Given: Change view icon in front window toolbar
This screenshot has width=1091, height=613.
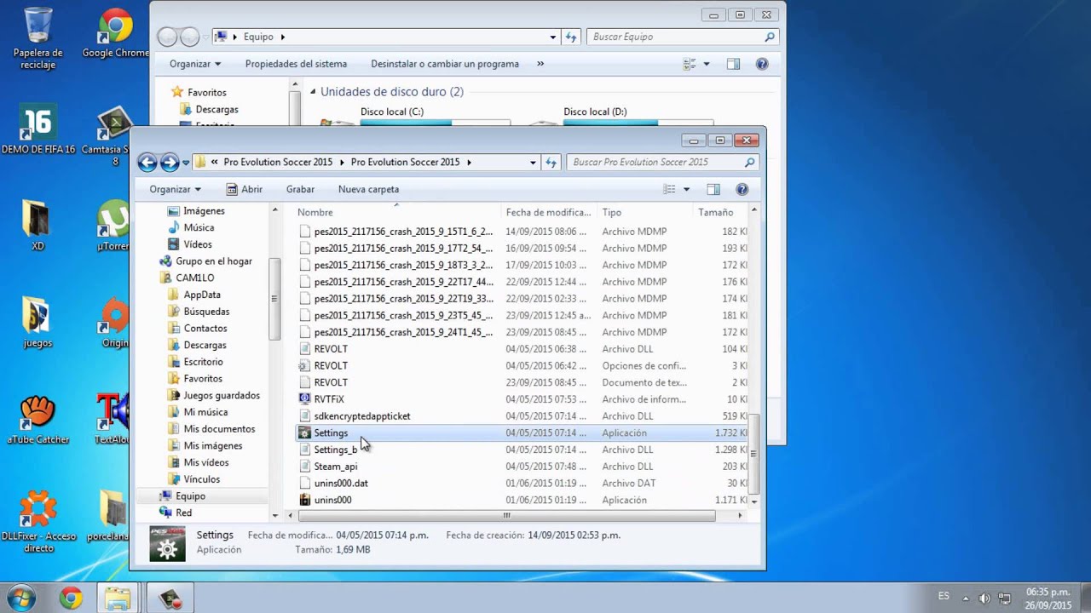Looking at the screenshot, I should 670,189.
